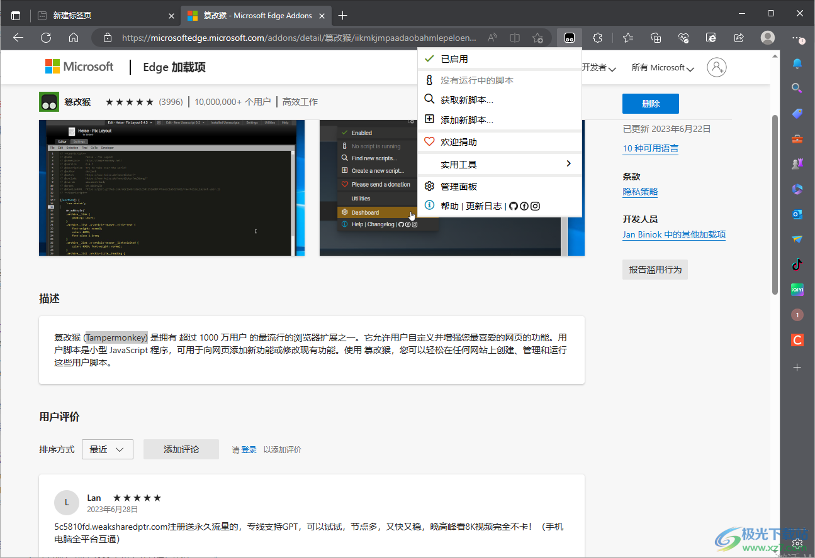
Task: Click the Edge 加载项 heading
Action: pyautogui.click(x=174, y=67)
